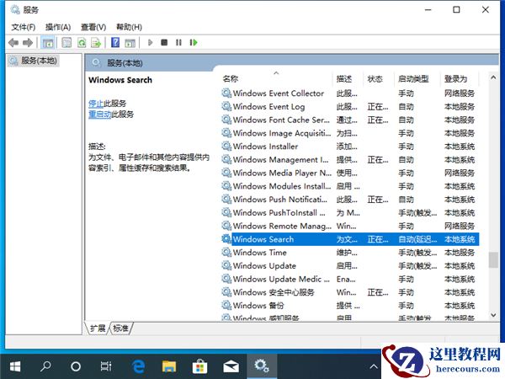The image size is (505, 379).
Task: Open Help via the question-mark icon
Action: 115,43
